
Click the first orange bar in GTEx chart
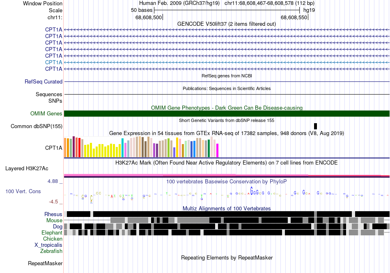pos(65,147)
